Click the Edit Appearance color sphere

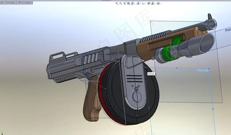pyautogui.click(x=149, y=3)
